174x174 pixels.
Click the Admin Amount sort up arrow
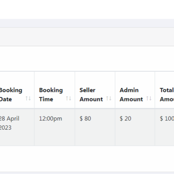(x=147, y=98)
